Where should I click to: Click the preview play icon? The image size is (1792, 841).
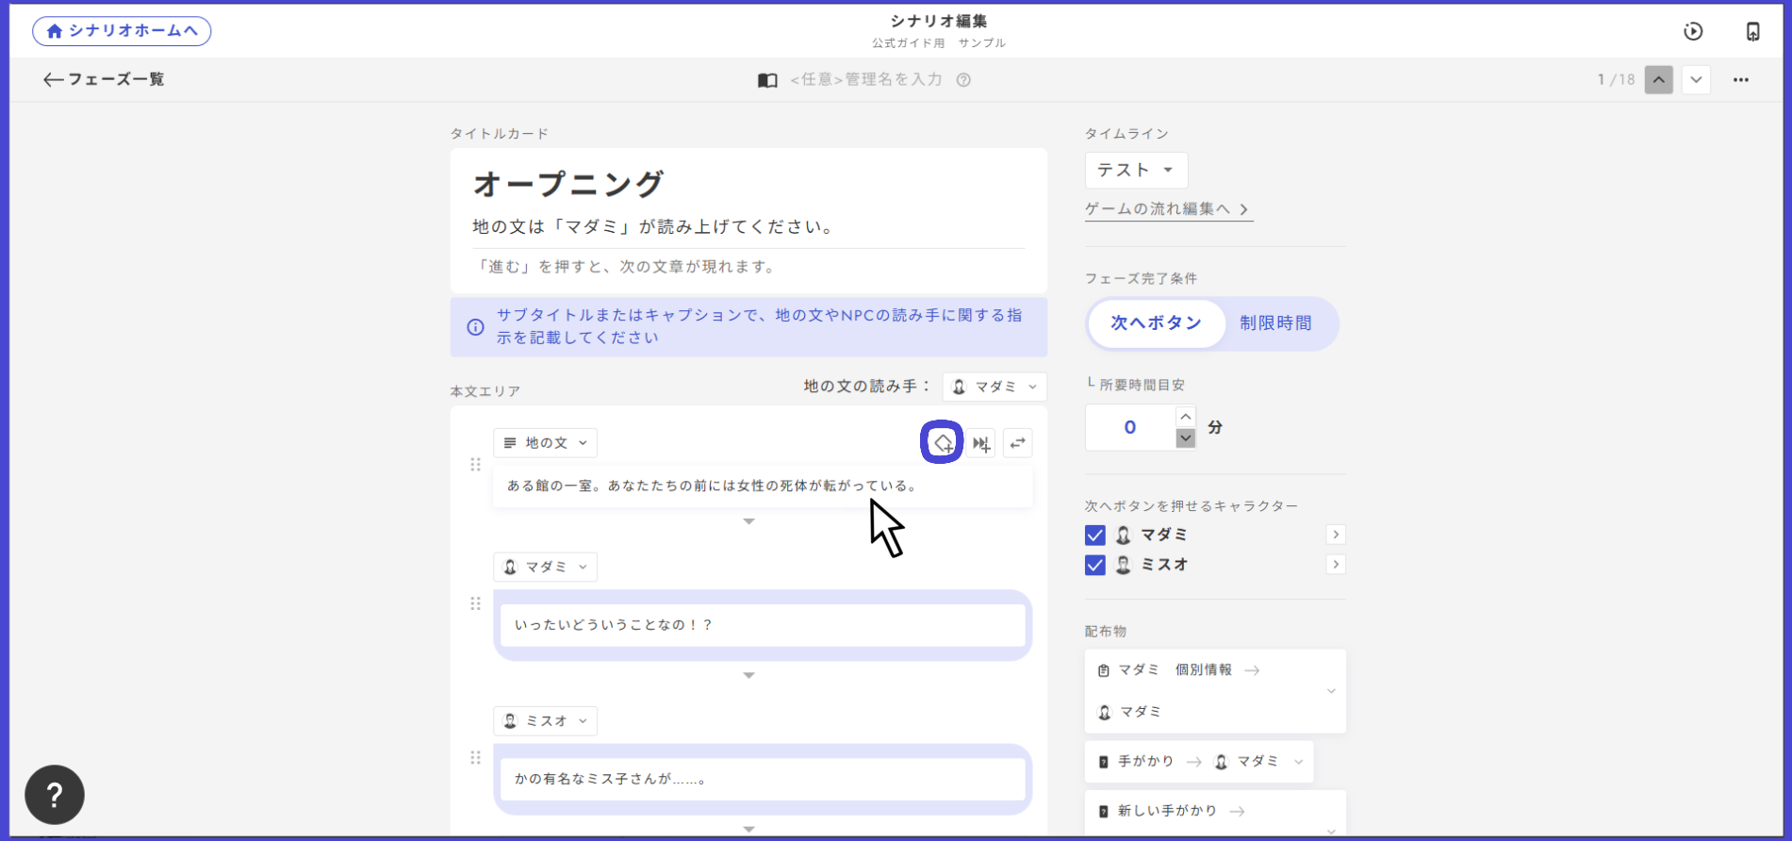(1693, 31)
